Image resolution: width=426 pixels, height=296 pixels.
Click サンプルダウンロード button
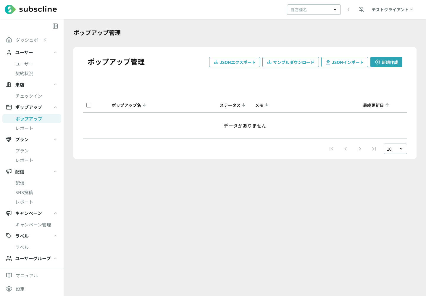tap(291, 62)
